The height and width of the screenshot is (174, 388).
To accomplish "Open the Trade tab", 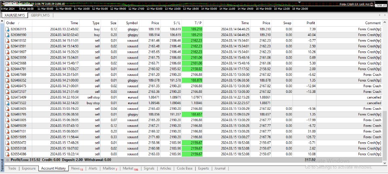I will coord(12,168).
